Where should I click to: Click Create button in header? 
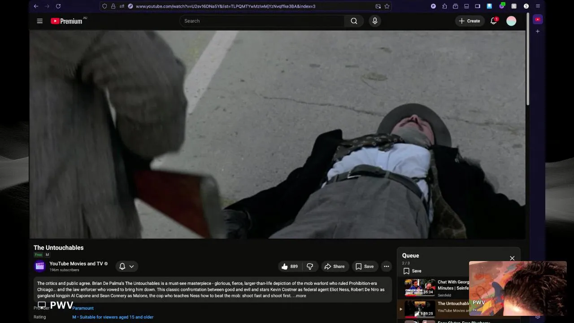(x=470, y=21)
